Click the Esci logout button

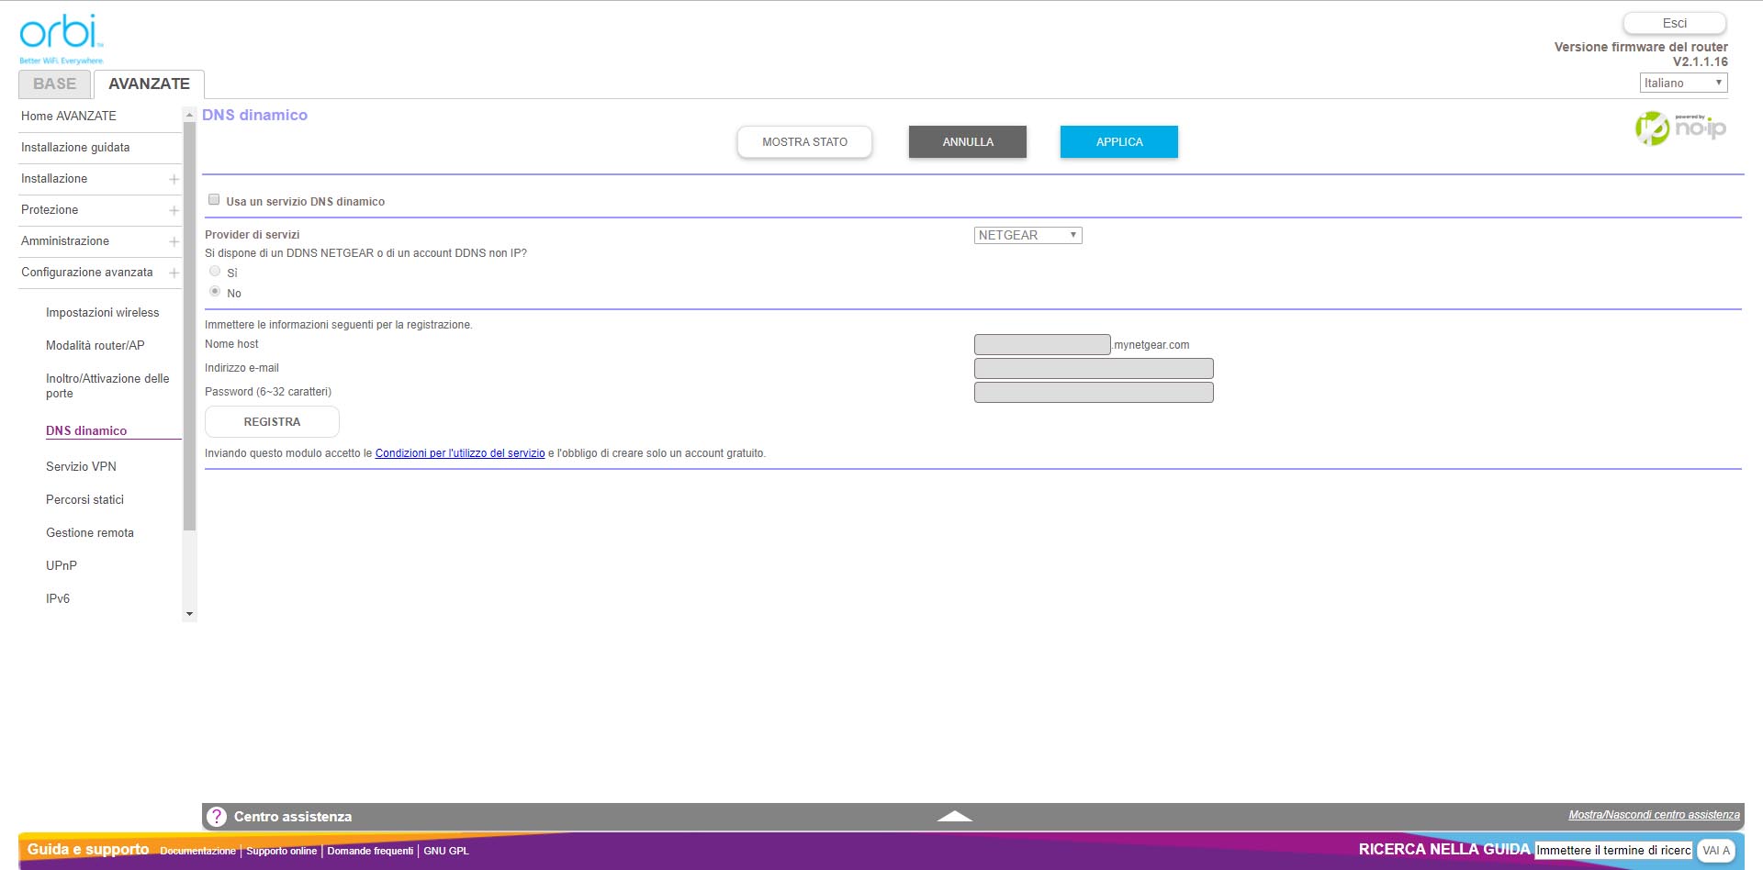(x=1674, y=24)
